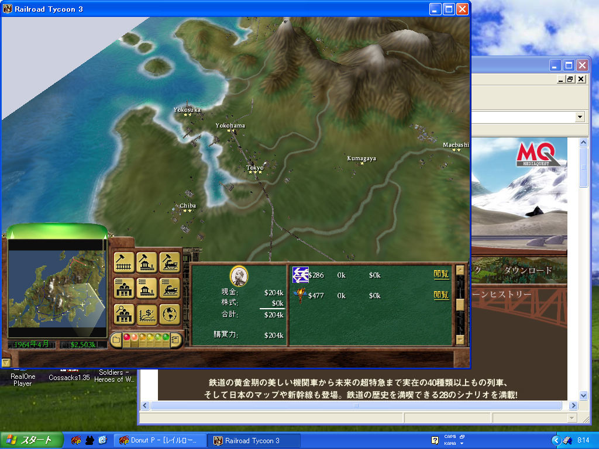Open the ダウンロード tab on webpage

point(528,270)
